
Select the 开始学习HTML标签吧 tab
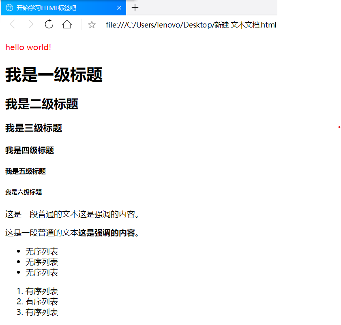(x=57, y=8)
